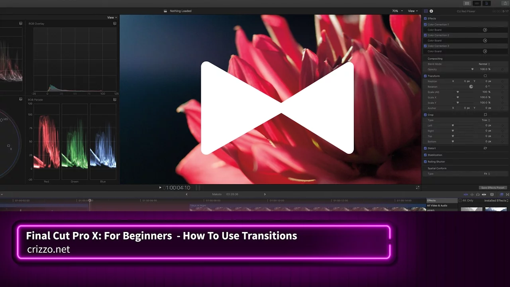Image resolution: width=510 pixels, height=287 pixels.
Task: Select the Tokyo At Night timeline clip
Action: coord(308,207)
